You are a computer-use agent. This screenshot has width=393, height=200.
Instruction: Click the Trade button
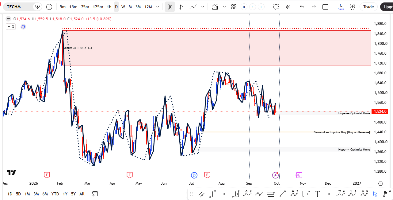coord(368,7)
